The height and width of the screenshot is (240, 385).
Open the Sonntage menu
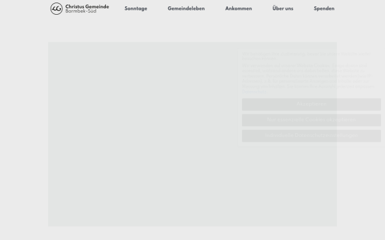(x=136, y=8)
